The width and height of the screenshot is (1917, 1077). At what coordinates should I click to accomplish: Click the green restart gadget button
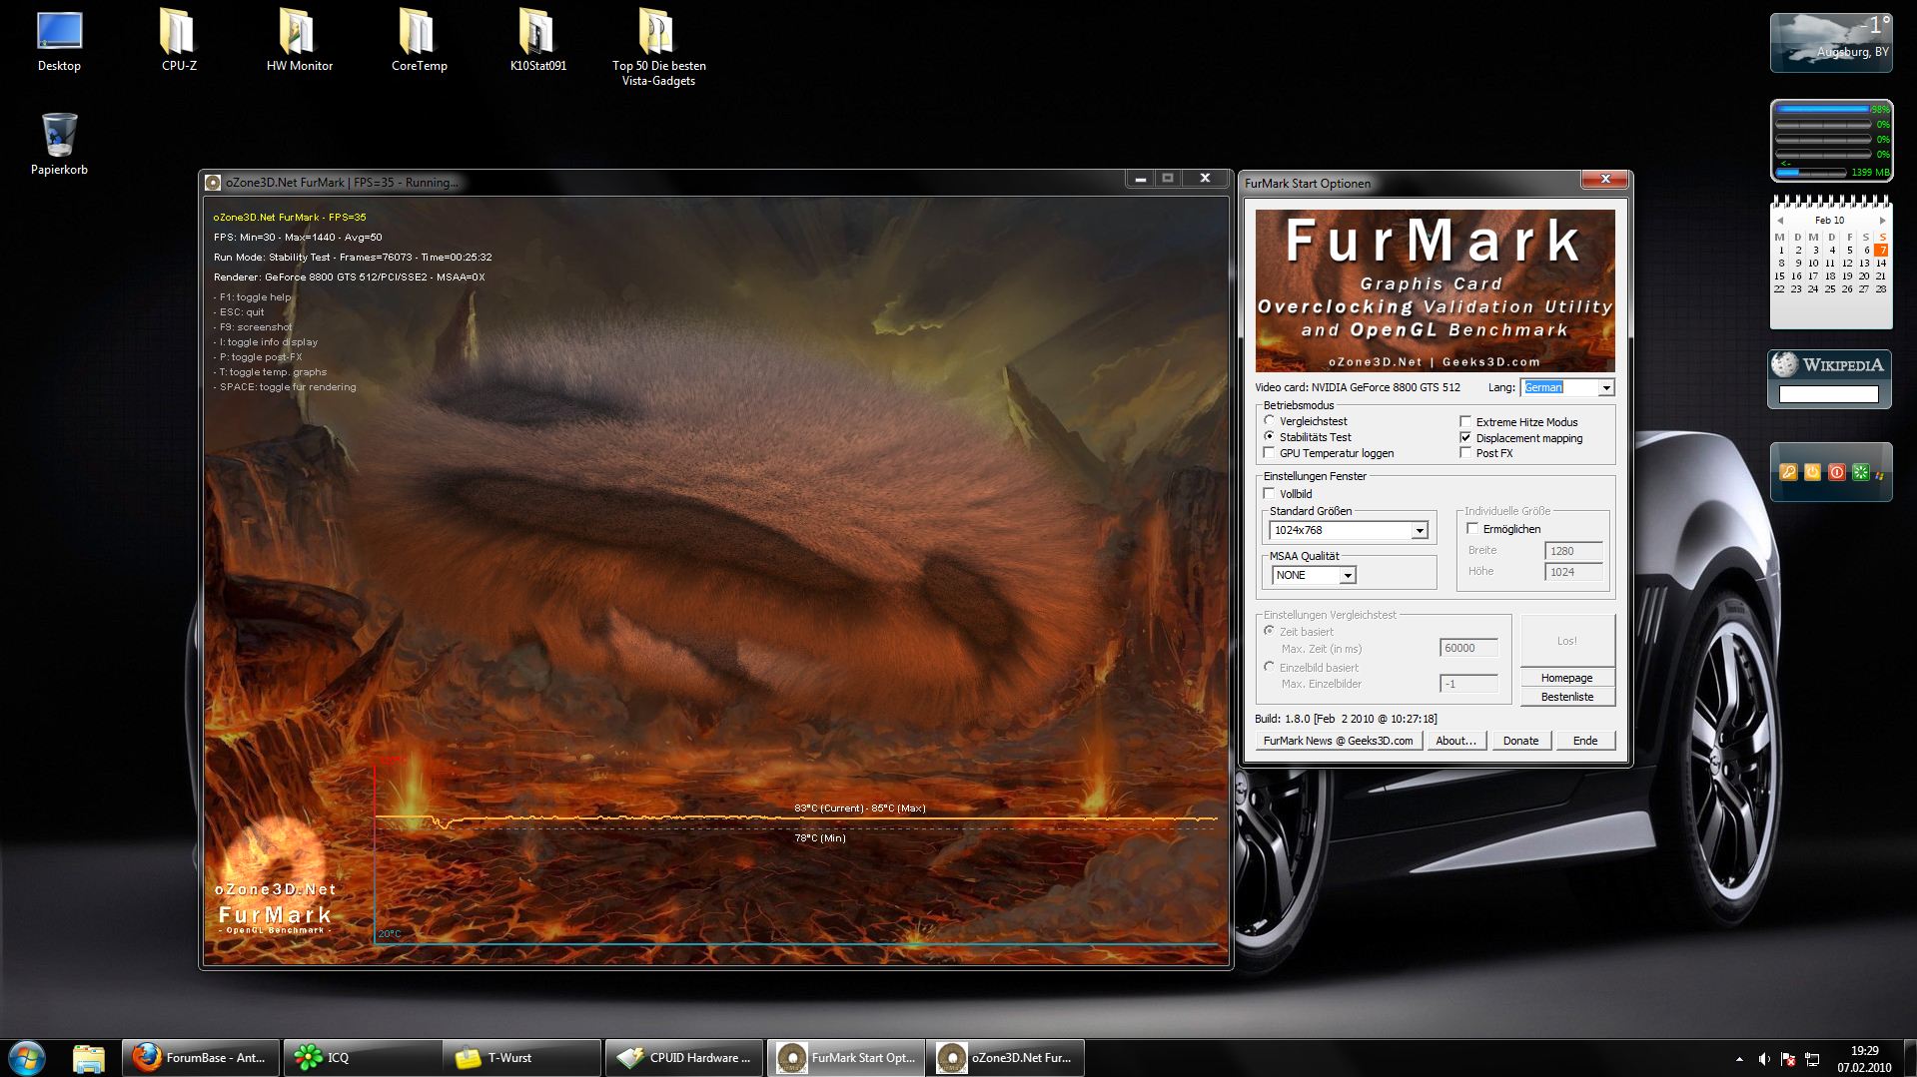pos(1860,472)
